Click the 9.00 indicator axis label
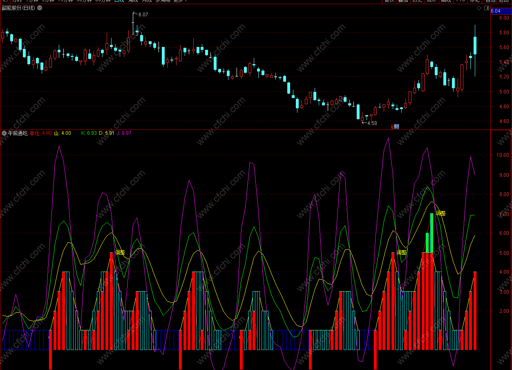Viewport: 512px width, 370px height. [504, 175]
